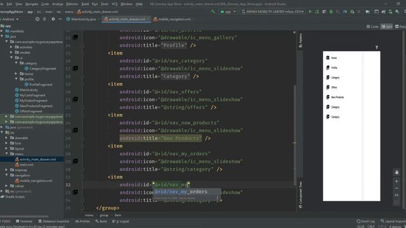
Task: Click gutter drawable icon on line 29
Action: click(x=75, y=161)
